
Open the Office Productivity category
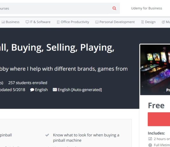(x=73, y=22)
